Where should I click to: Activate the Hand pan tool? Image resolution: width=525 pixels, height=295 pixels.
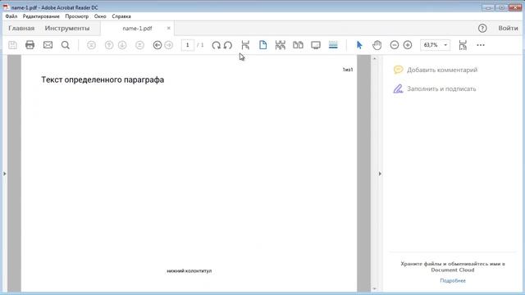[377, 45]
